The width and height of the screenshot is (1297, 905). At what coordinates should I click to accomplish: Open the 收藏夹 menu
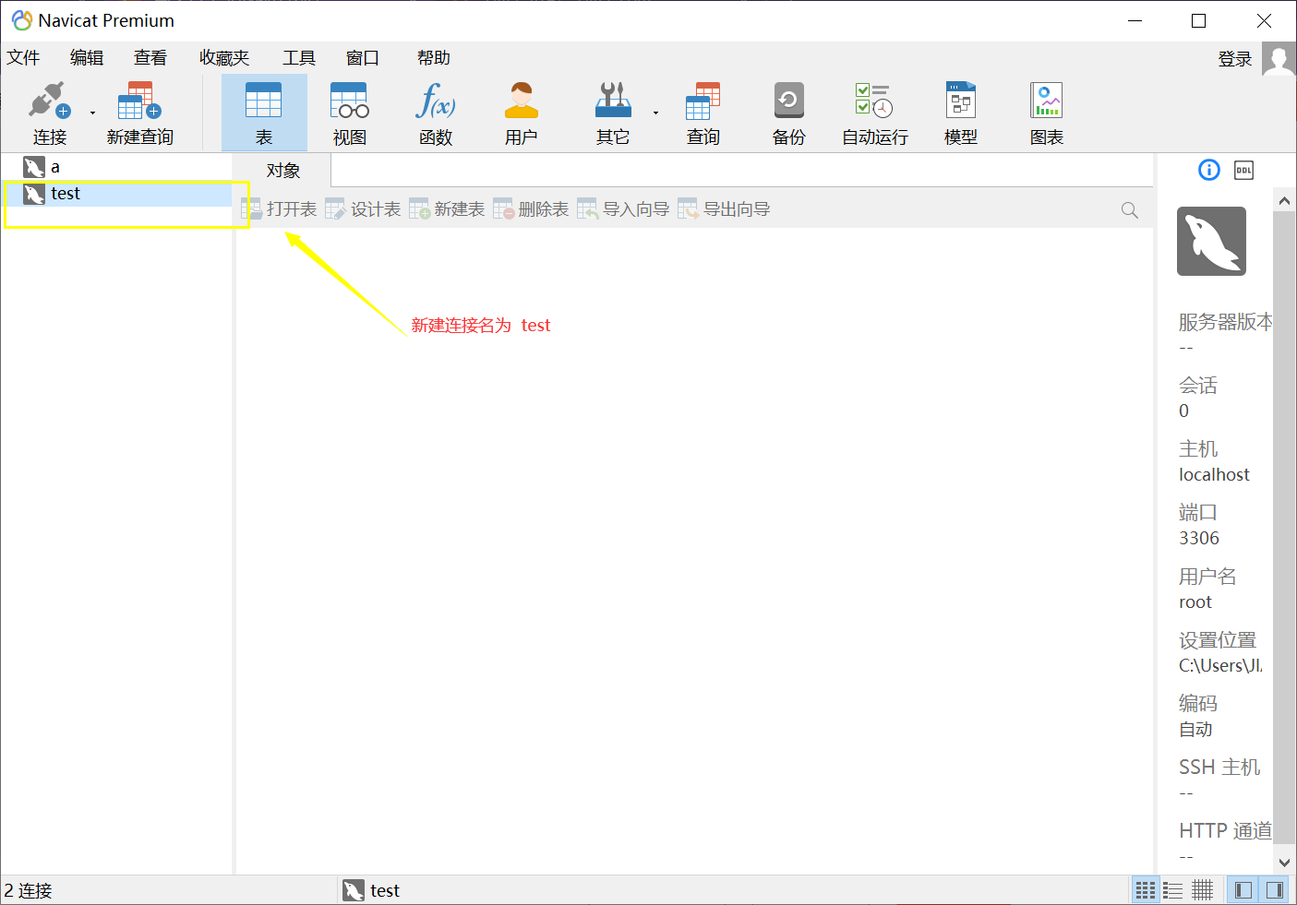[x=224, y=58]
